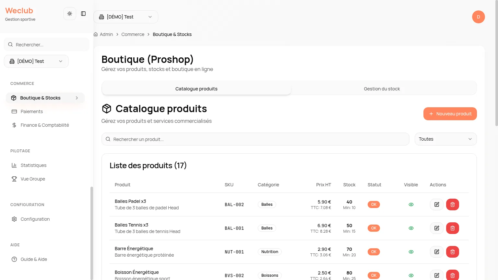Click the SKU column header

click(x=229, y=185)
